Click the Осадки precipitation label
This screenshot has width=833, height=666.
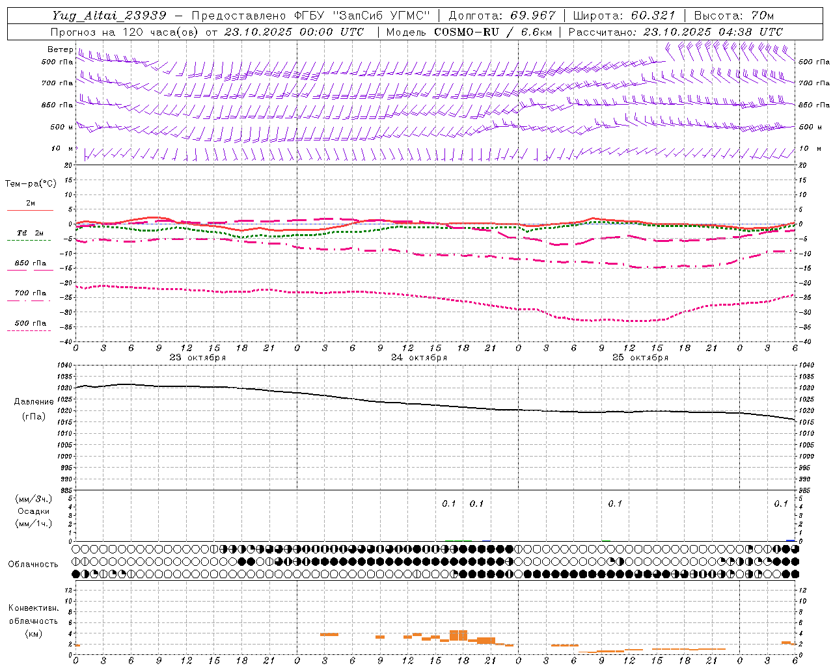(x=33, y=511)
